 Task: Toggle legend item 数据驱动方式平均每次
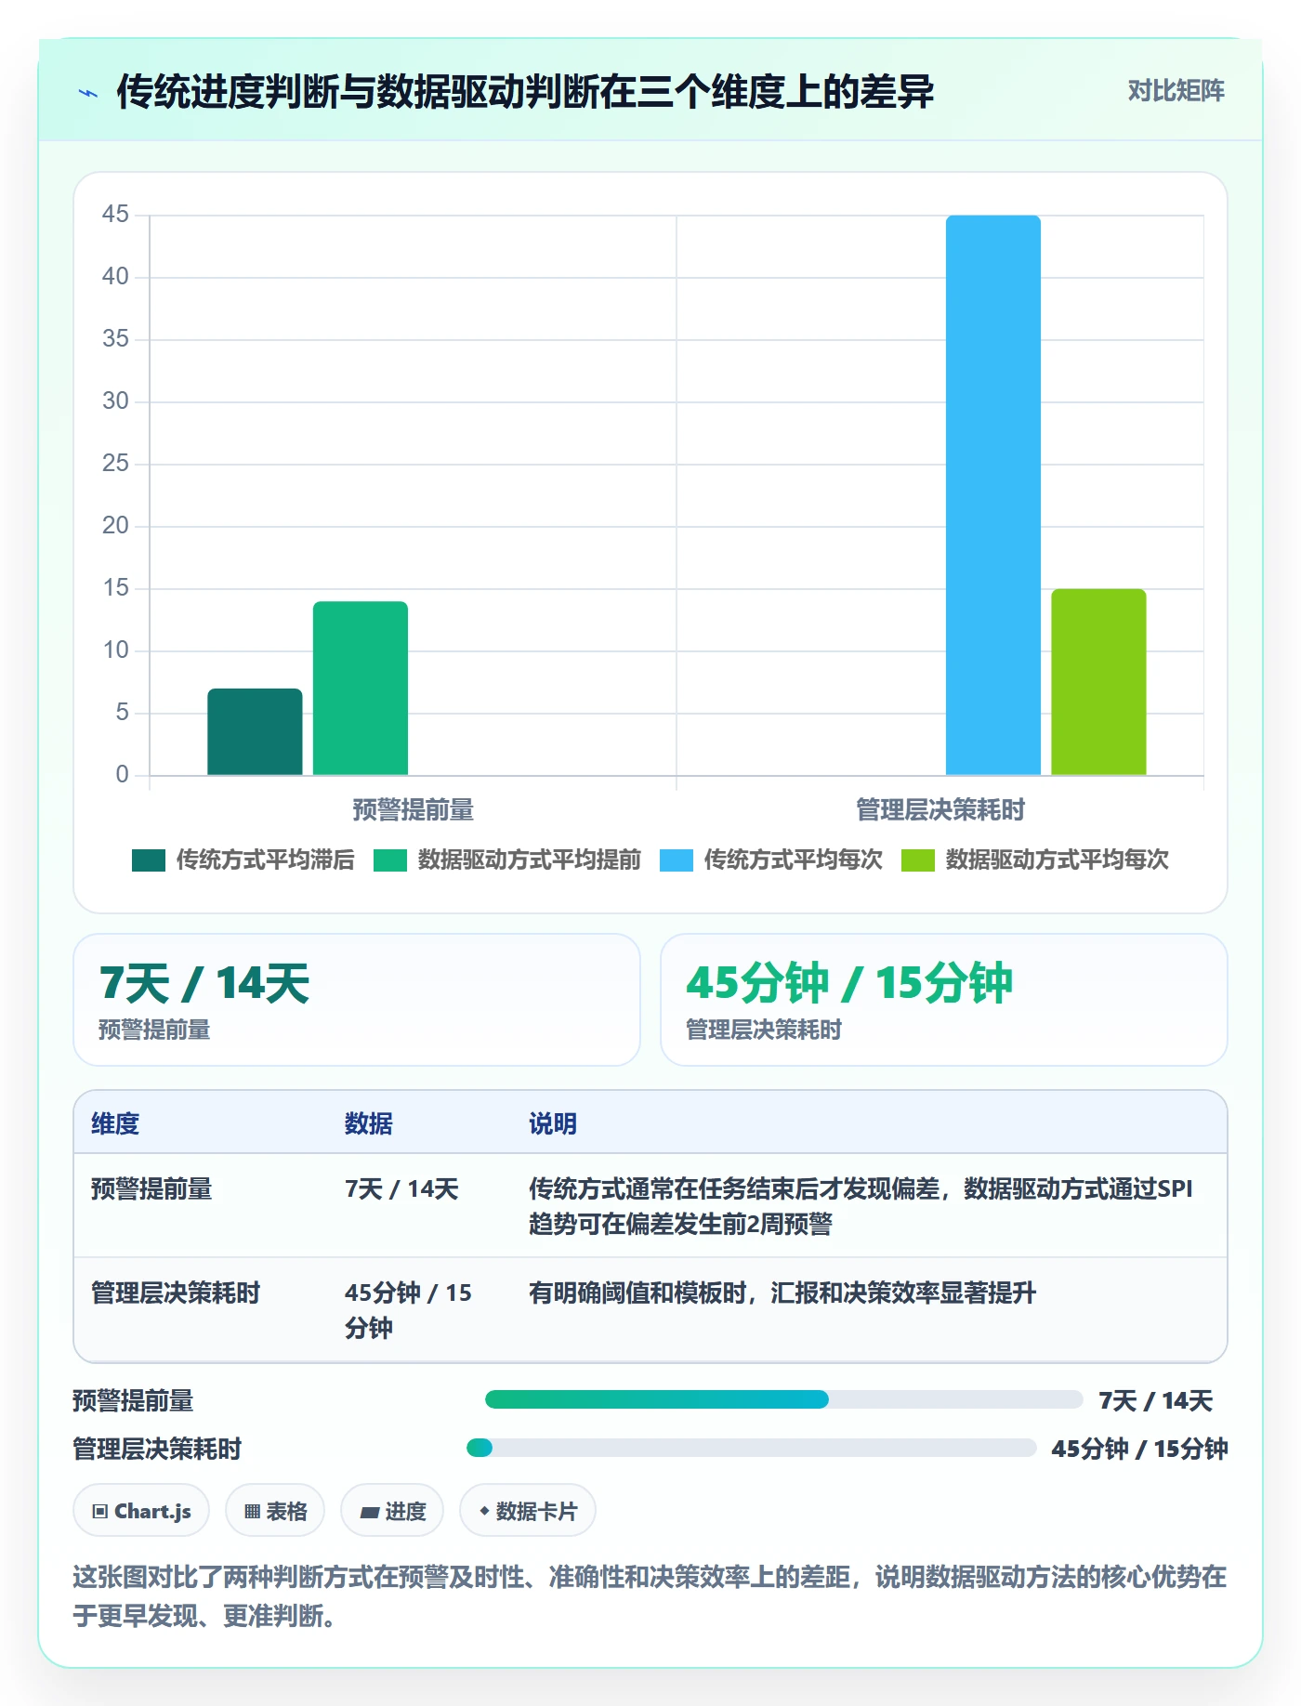[x=1035, y=860]
